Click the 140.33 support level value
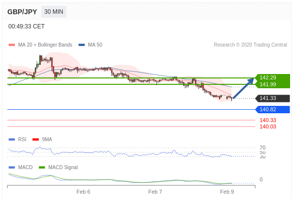The image size is (294, 201). [x=268, y=120]
